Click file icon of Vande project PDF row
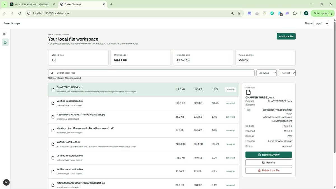This screenshot has height=189, width=336. [x=53, y=130]
